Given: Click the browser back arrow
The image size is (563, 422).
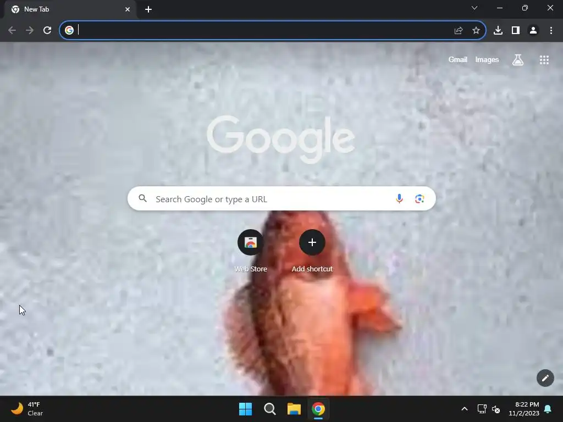Looking at the screenshot, I should click(12, 31).
